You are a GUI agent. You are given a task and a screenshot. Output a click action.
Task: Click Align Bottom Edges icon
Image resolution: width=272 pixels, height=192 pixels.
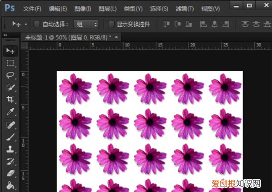(189, 24)
